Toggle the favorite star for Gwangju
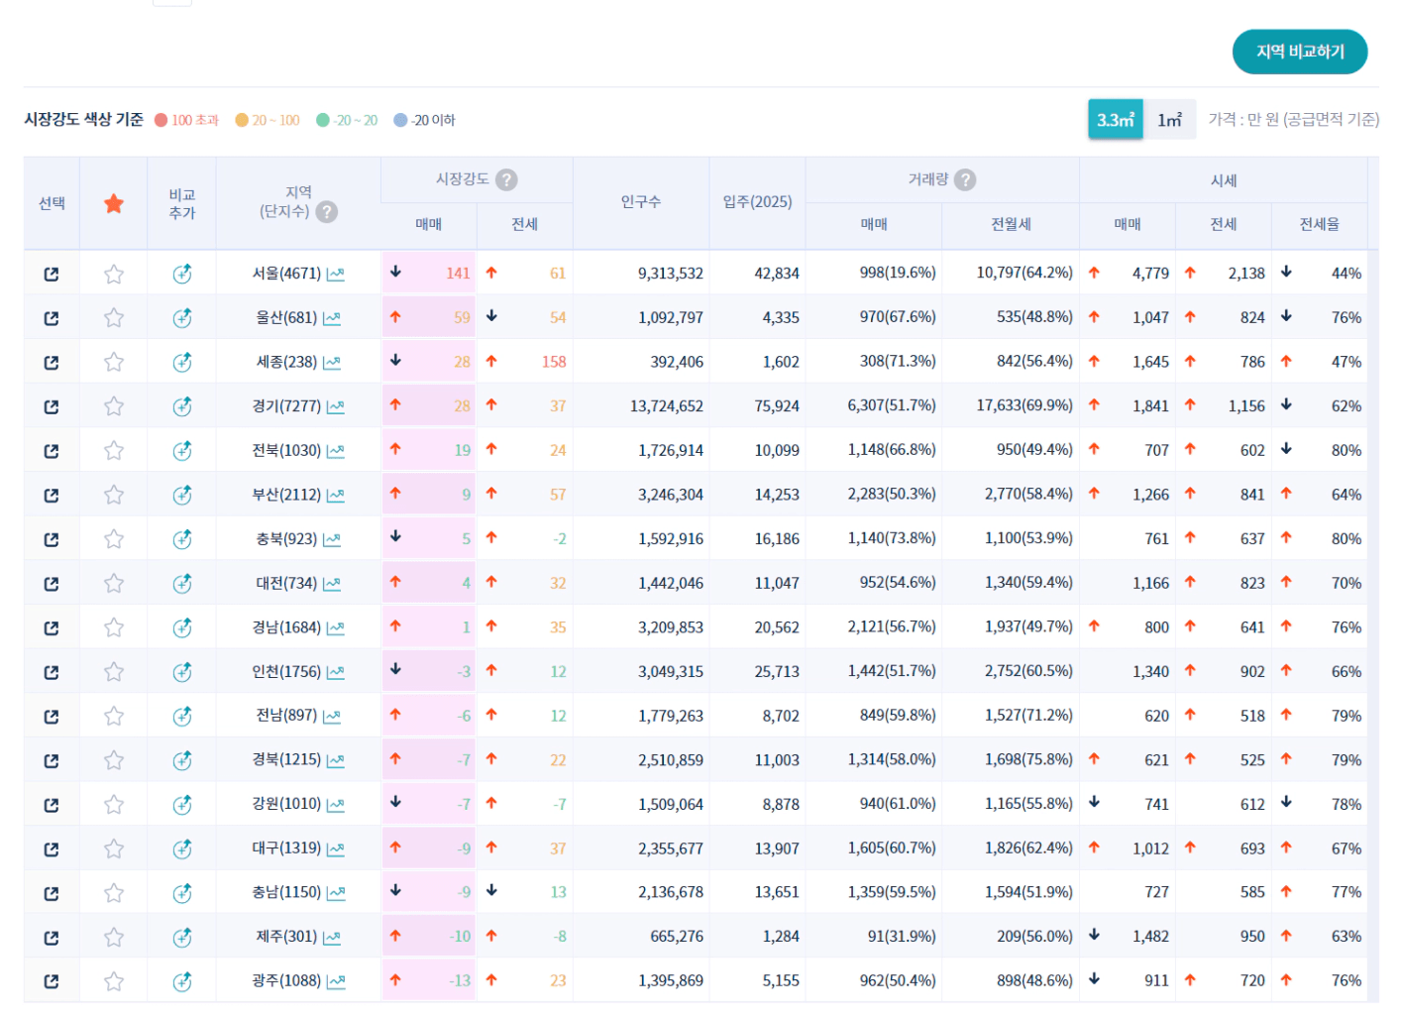This screenshot has width=1401, height=1017. click(114, 981)
